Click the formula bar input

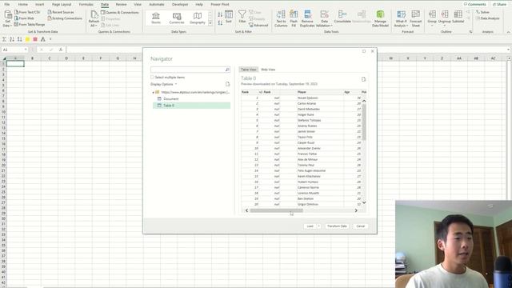287,50
